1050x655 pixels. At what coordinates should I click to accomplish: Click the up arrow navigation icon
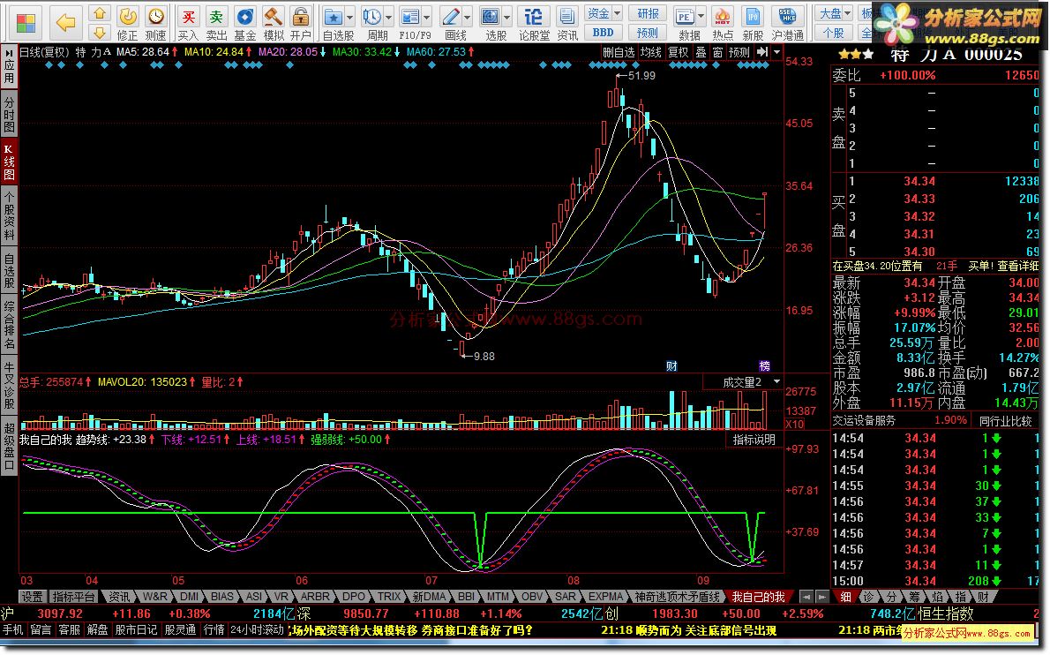[x=99, y=13]
